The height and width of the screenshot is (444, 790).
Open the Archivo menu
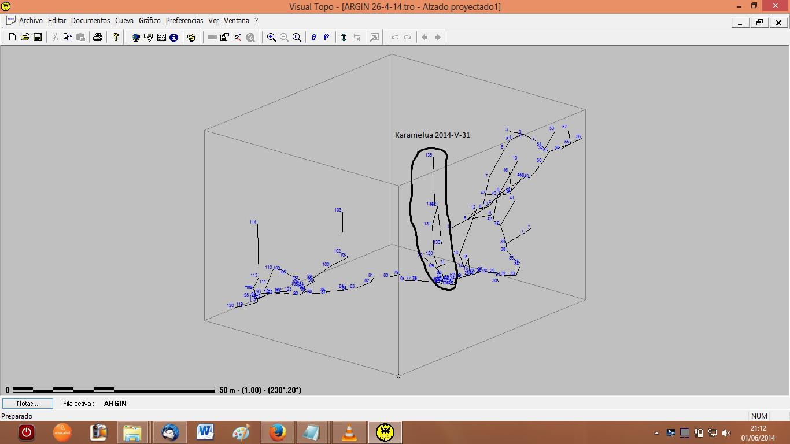click(31, 21)
